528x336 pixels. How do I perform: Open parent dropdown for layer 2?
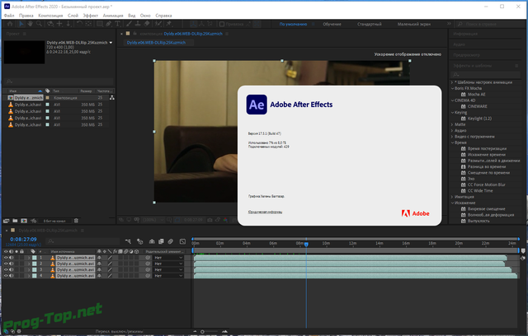(168, 264)
